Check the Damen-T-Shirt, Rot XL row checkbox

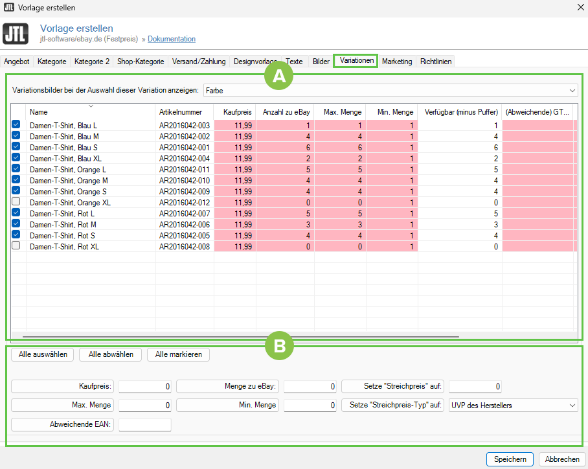[x=16, y=246]
